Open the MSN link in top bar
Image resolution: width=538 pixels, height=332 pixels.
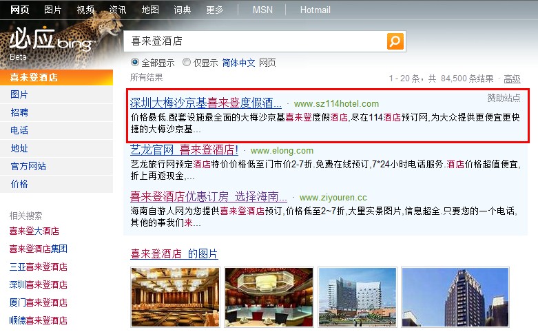point(262,10)
